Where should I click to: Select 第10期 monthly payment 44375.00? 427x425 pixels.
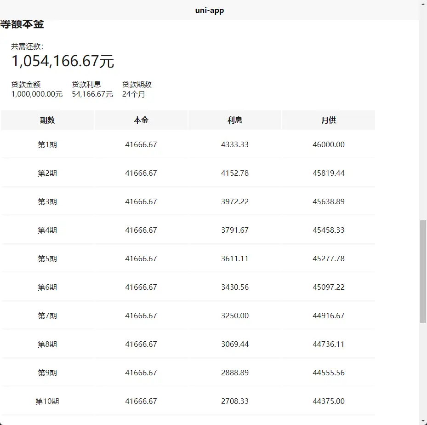pos(329,402)
